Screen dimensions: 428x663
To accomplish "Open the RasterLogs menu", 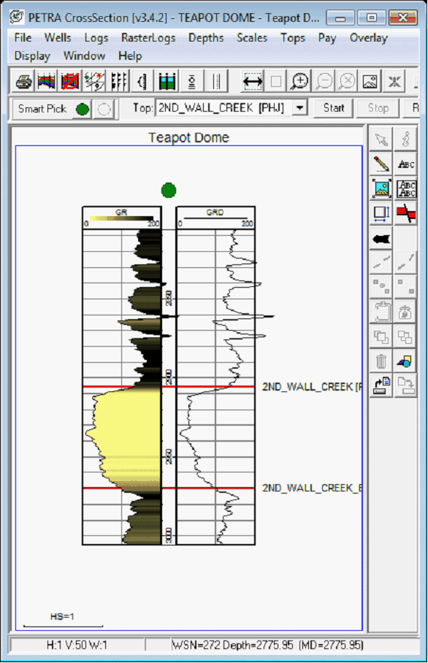I will coord(148,38).
